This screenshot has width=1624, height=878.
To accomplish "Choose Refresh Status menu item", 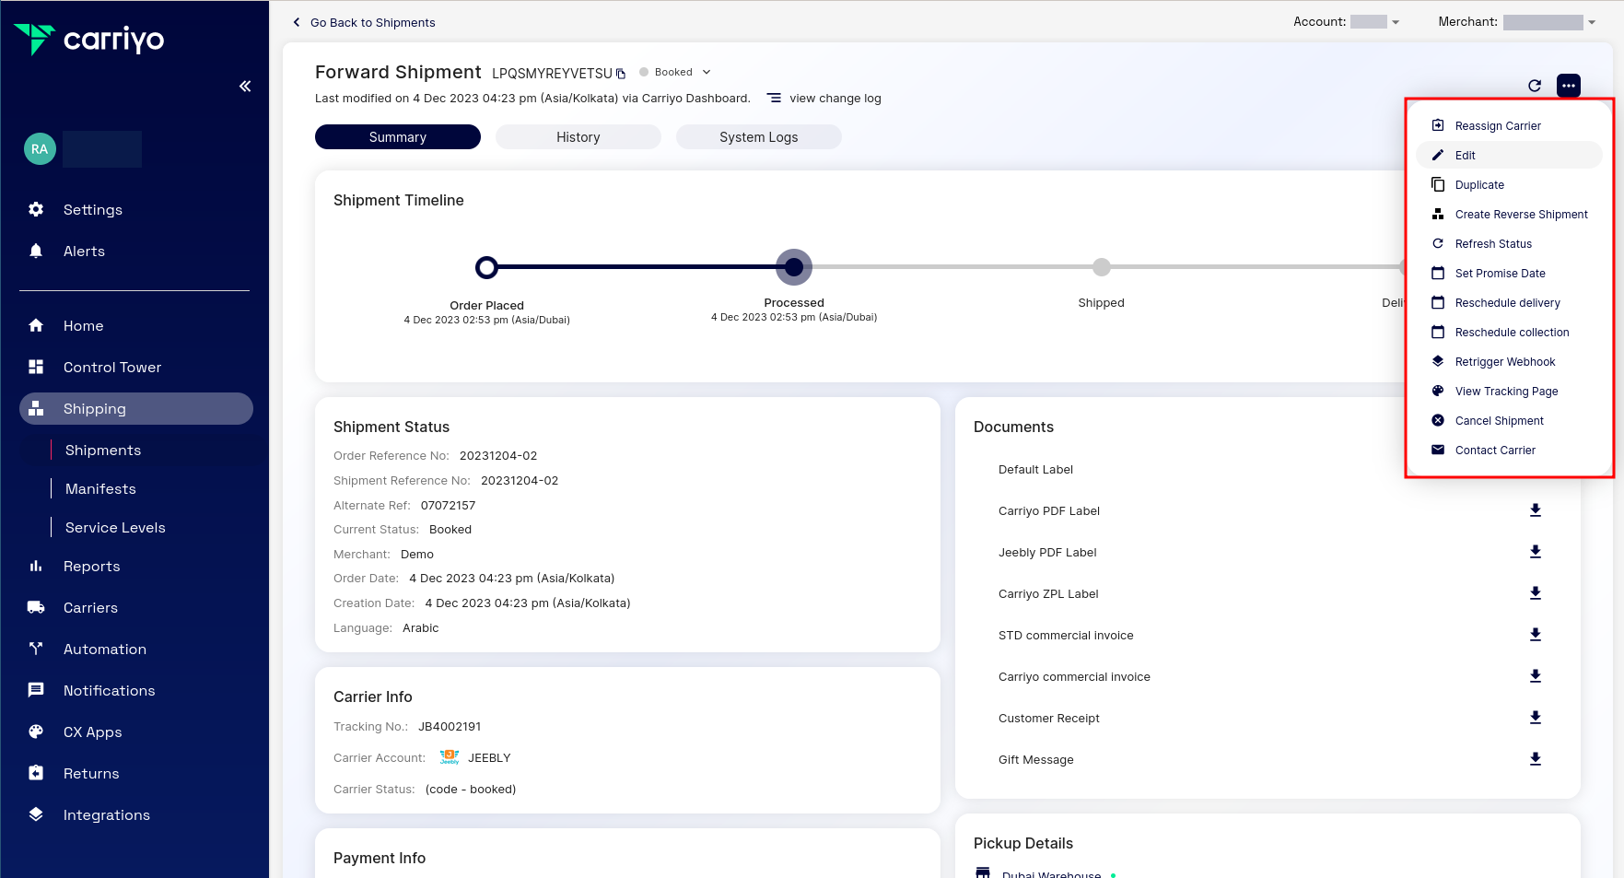I will (1510, 243).
